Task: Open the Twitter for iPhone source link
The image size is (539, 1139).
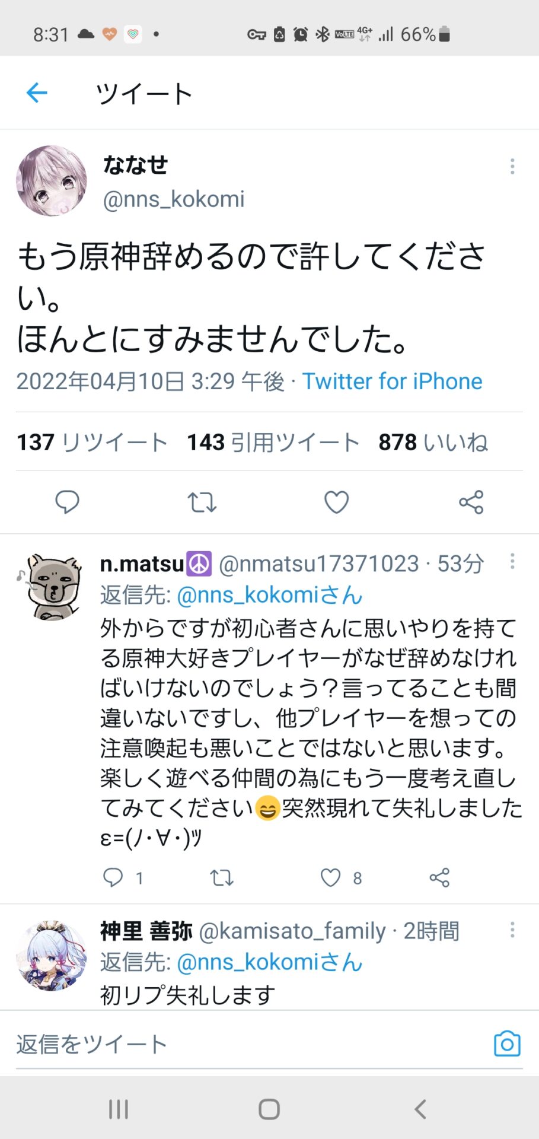Action: point(393,381)
